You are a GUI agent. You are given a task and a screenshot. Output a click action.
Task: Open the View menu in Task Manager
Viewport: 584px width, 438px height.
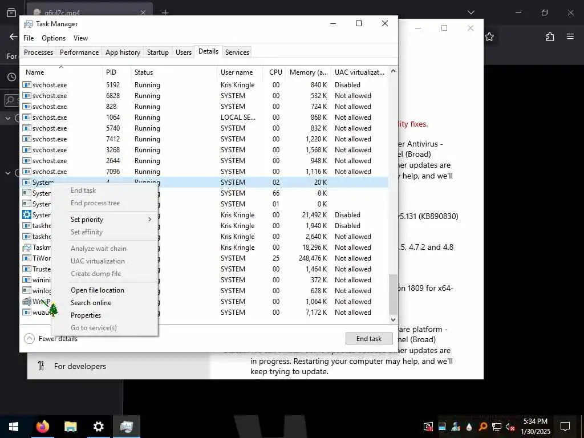[x=80, y=38]
